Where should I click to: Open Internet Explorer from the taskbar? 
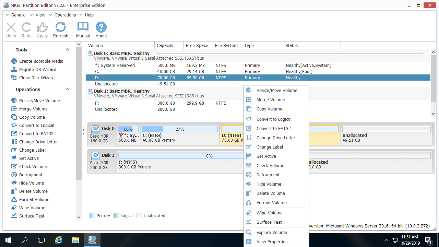coord(59,240)
